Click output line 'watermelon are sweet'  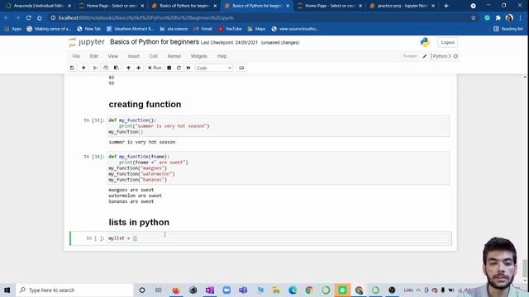click(135, 196)
